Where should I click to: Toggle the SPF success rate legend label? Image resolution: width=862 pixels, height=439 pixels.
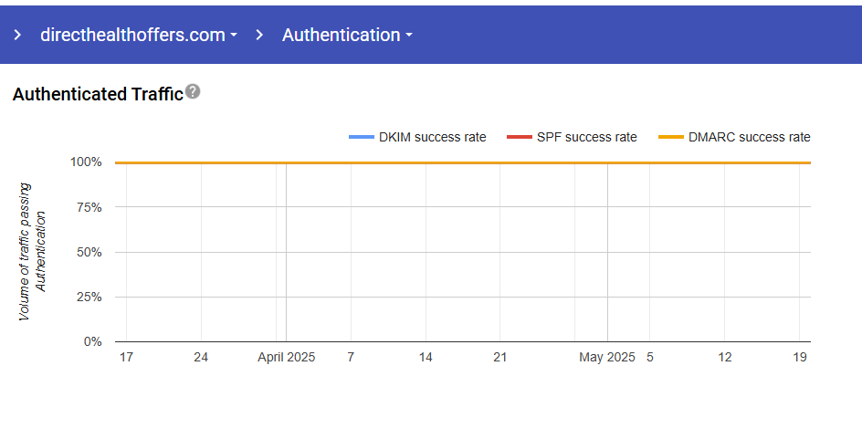coord(587,137)
